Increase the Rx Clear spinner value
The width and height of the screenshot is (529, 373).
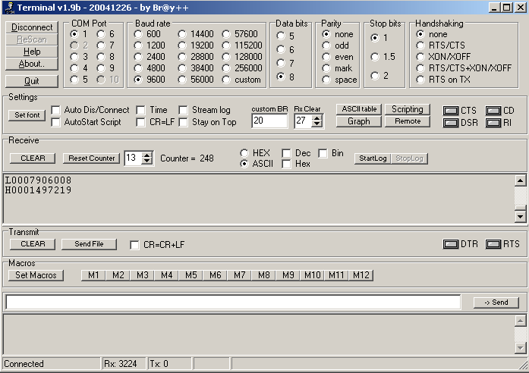[317, 117]
